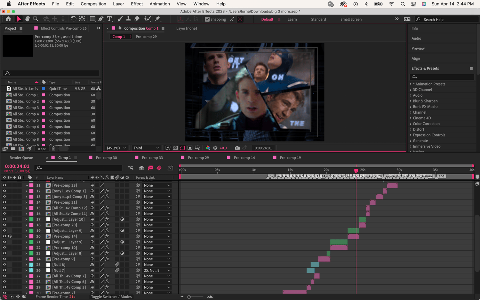Select the Rectangle shape tool
The width and height of the screenshot is (480, 300).
click(x=92, y=19)
